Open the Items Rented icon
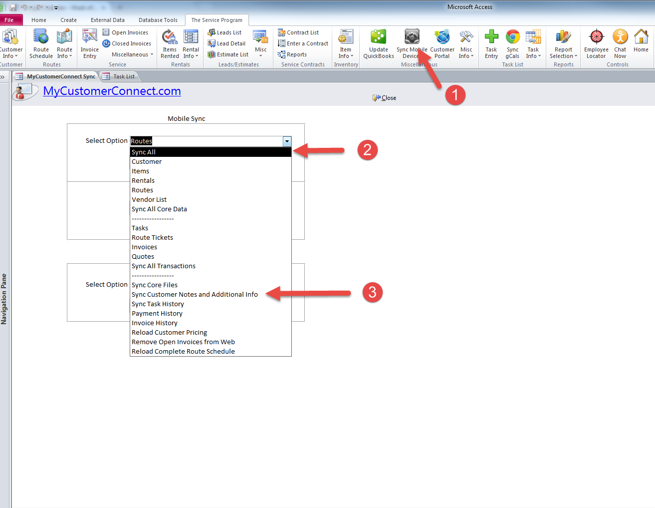The height and width of the screenshot is (508, 655). pyautogui.click(x=170, y=43)
